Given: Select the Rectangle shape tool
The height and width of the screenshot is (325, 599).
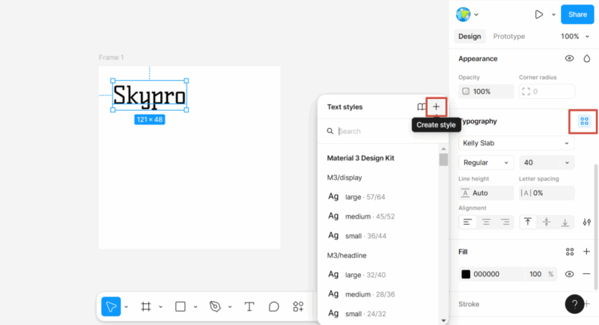Looking at the screenshot, I should 180,306.
